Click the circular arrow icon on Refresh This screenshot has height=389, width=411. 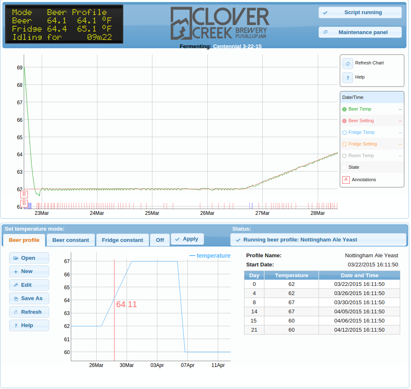(16, 312)
